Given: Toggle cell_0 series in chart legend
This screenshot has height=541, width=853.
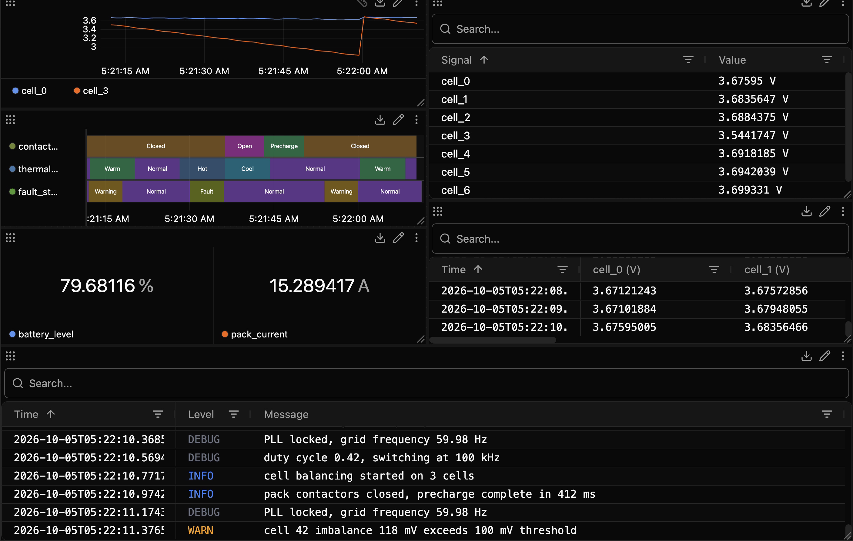Looking at the screenshot, I should [x=29, y=91].
